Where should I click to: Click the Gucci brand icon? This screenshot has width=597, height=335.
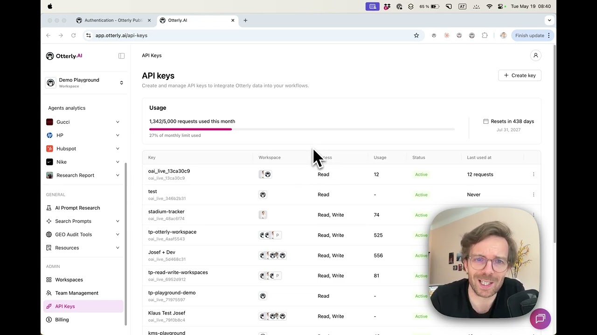click(49, 122)
